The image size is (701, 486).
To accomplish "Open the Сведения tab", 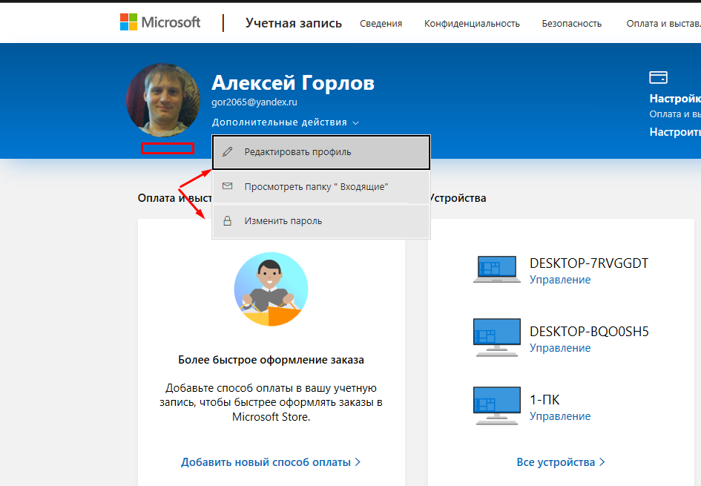I will (x=381, y=23).
